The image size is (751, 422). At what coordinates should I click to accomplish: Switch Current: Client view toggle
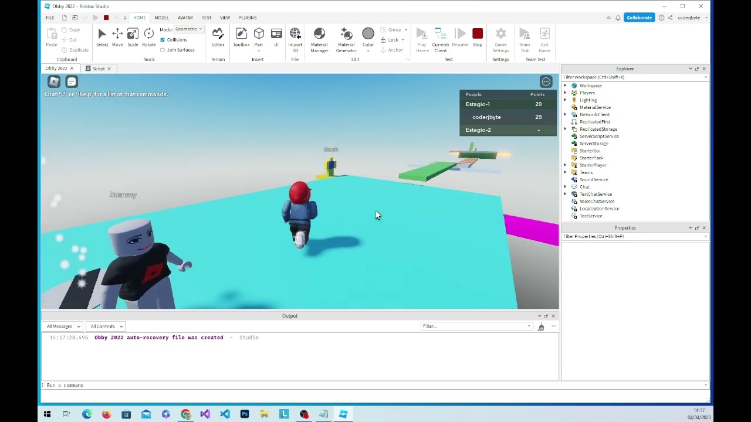(x=441, y=40)
